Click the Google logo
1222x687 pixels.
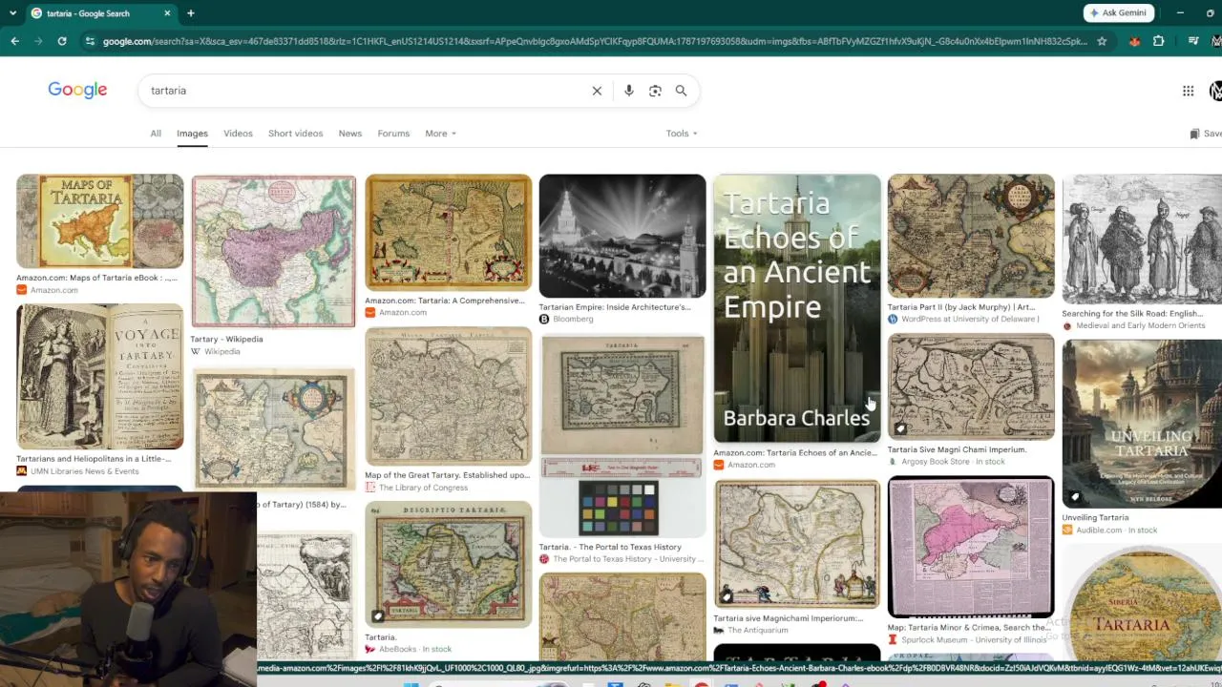pos(77,90)
